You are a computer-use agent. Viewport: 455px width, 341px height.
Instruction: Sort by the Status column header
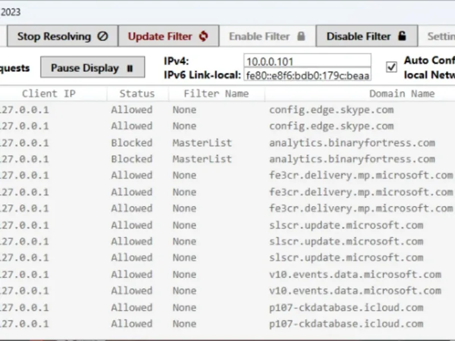coord(137,94)
